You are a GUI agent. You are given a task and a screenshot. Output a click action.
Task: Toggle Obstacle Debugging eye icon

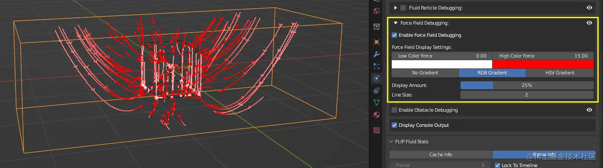tap(589, 110)
